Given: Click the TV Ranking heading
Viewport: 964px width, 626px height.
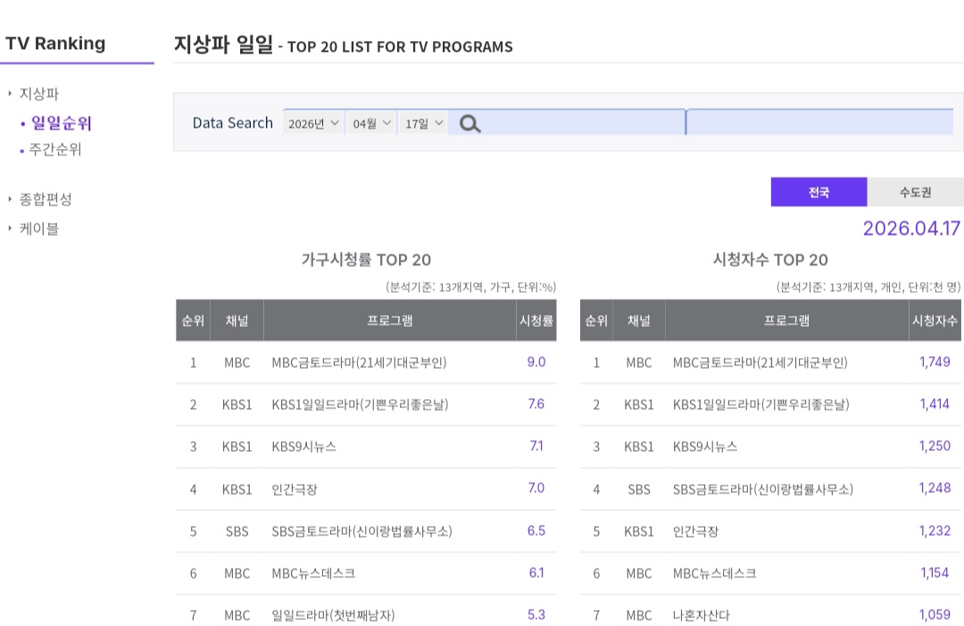Looking at the screenshot, I should 55,43.
